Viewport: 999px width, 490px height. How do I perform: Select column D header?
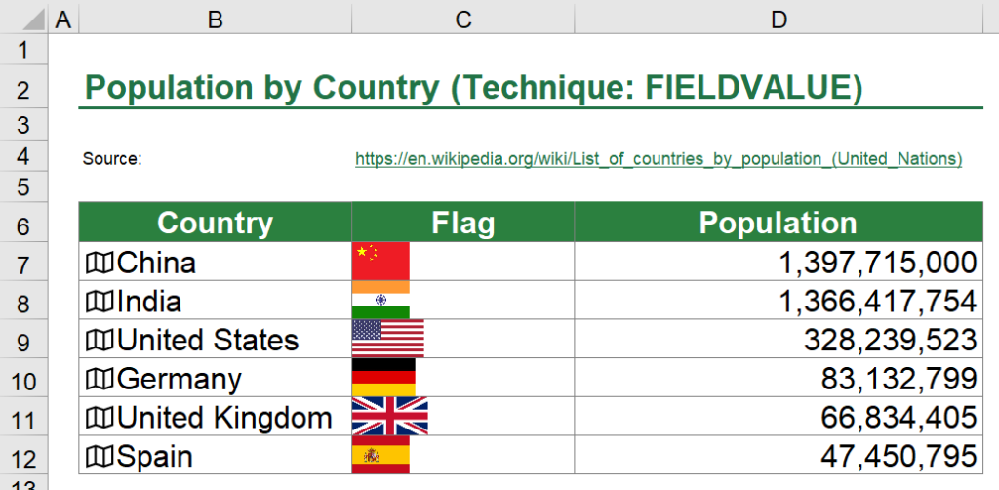pyautogui.click(x=778, y=19)
